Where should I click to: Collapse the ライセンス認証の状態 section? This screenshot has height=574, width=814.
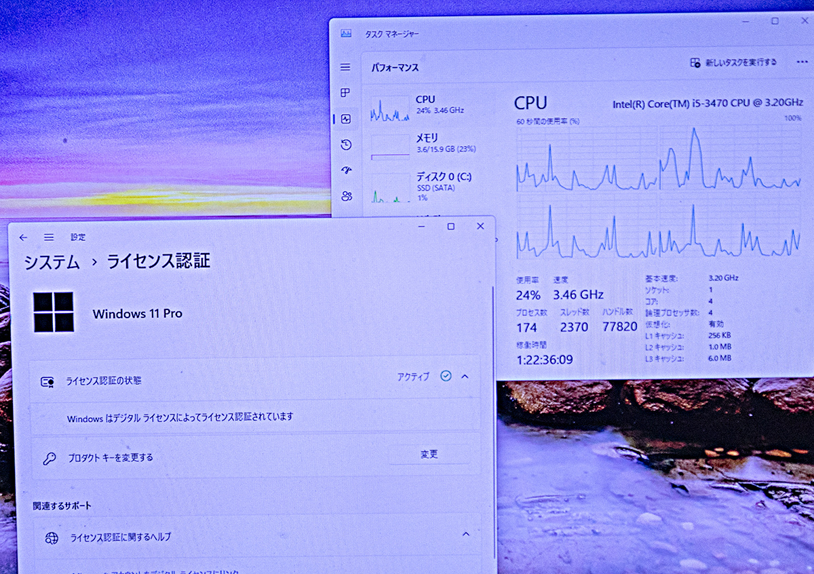click(x=465, y=377)
